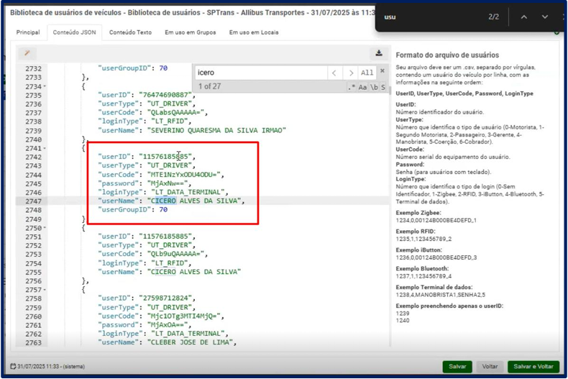
Task: Open the Em uso em Grupos tab
Action: click(x=190, y=32)
